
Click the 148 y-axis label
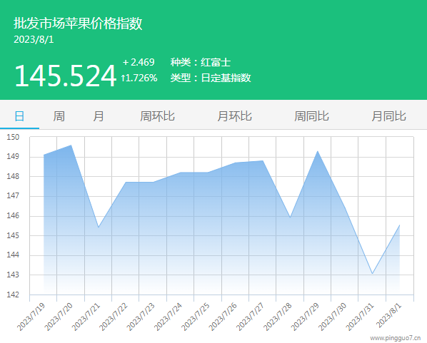click(x=13, y=177)
